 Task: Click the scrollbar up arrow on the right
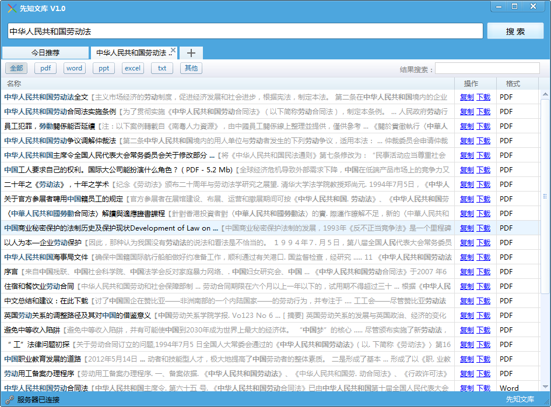click(x=545, y=93)
